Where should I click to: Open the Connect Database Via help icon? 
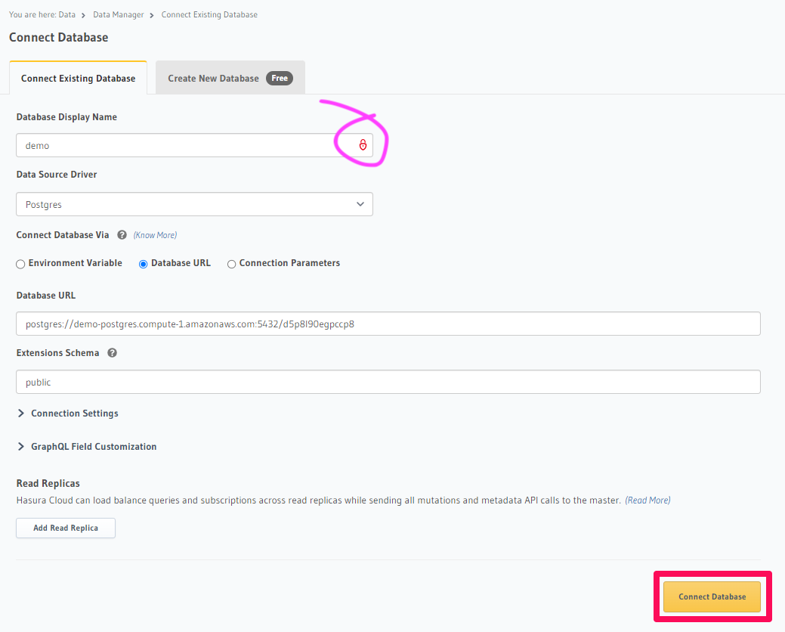[122, 235]
